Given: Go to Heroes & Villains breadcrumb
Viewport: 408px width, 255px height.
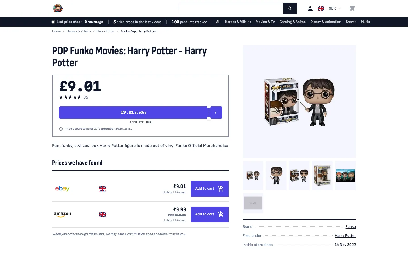Looking at the screenshot, I should pyautogui.click(x=79, y=31).
